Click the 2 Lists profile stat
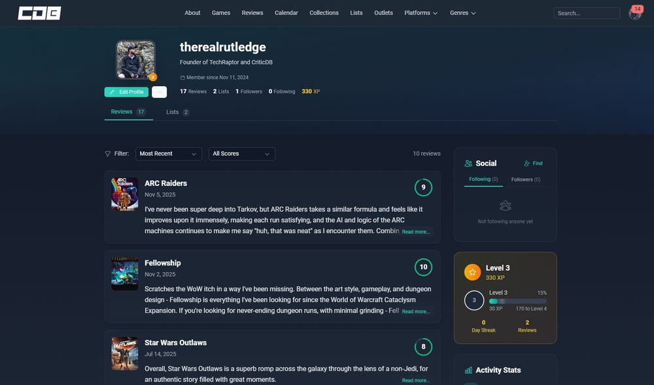 tap(221, 91)
